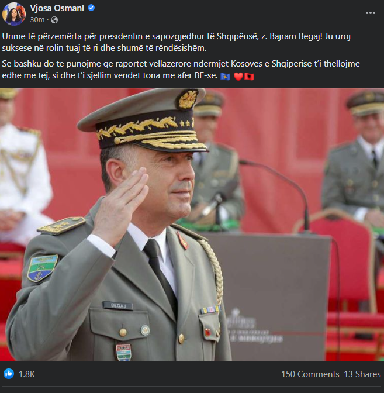Click the blue thumbs-up reaction icon
384x393 pixels.
coord(9,374)
